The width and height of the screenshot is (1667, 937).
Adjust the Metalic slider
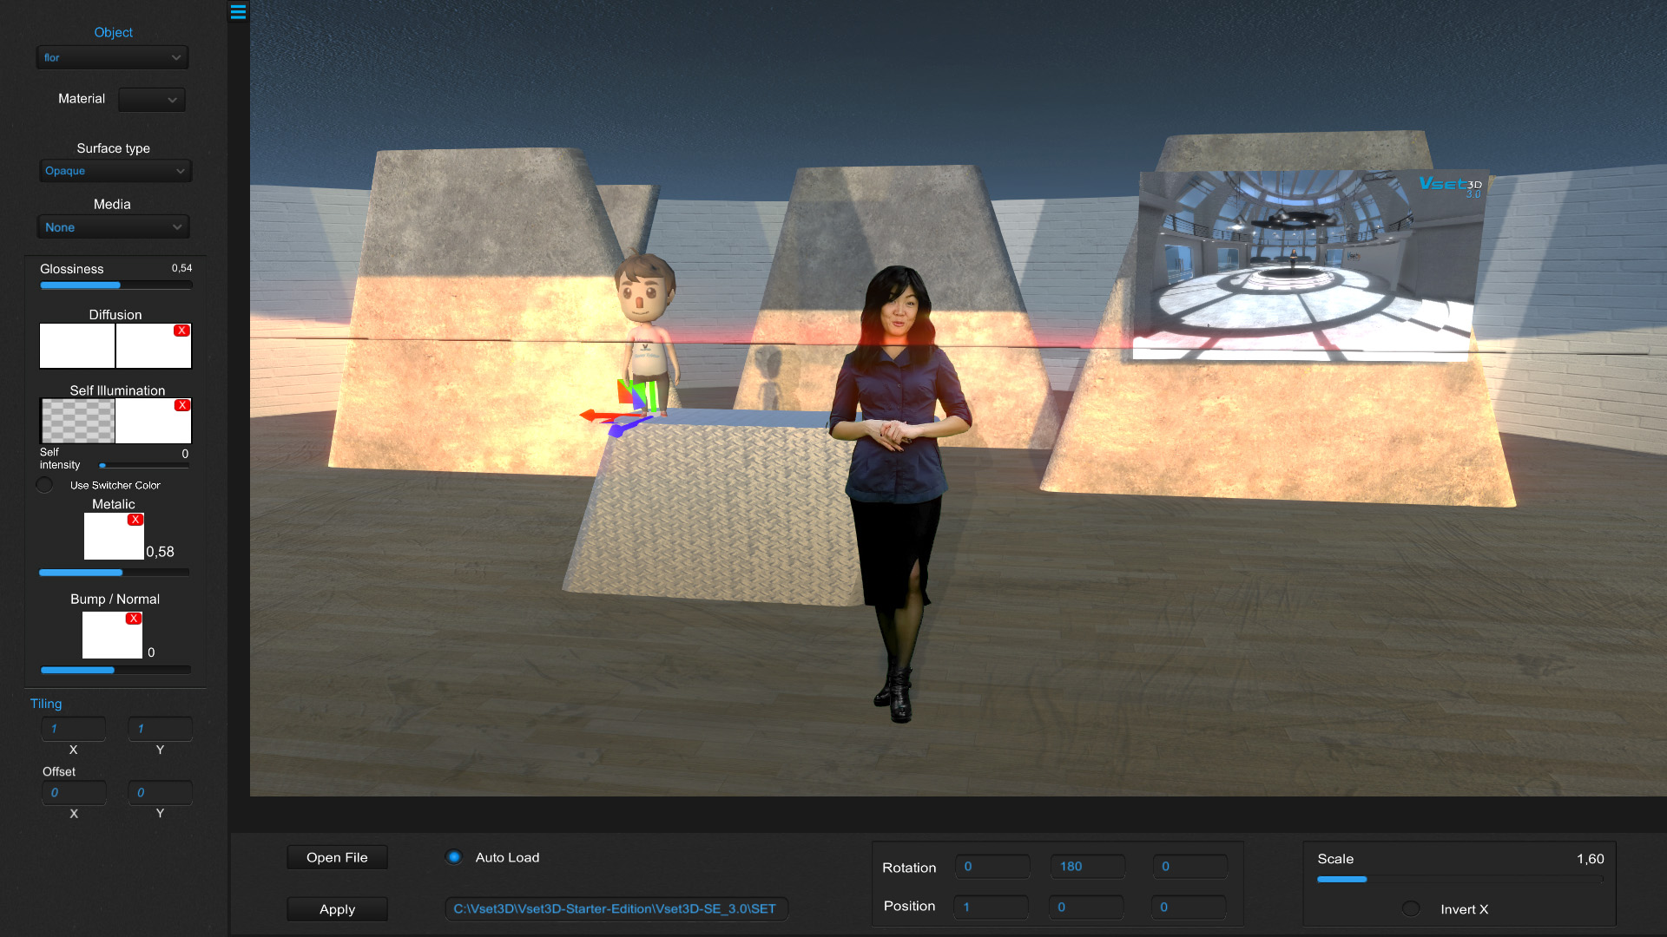(114, 573)
